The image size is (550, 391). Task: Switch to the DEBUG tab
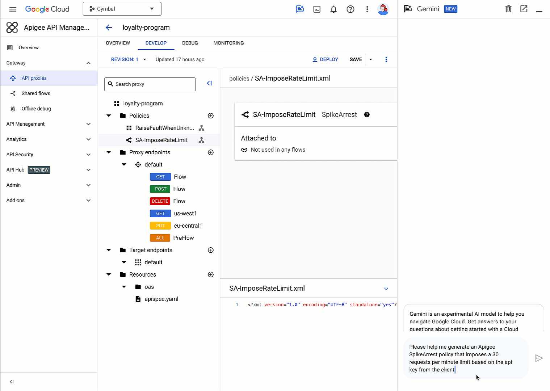[190, 43]
